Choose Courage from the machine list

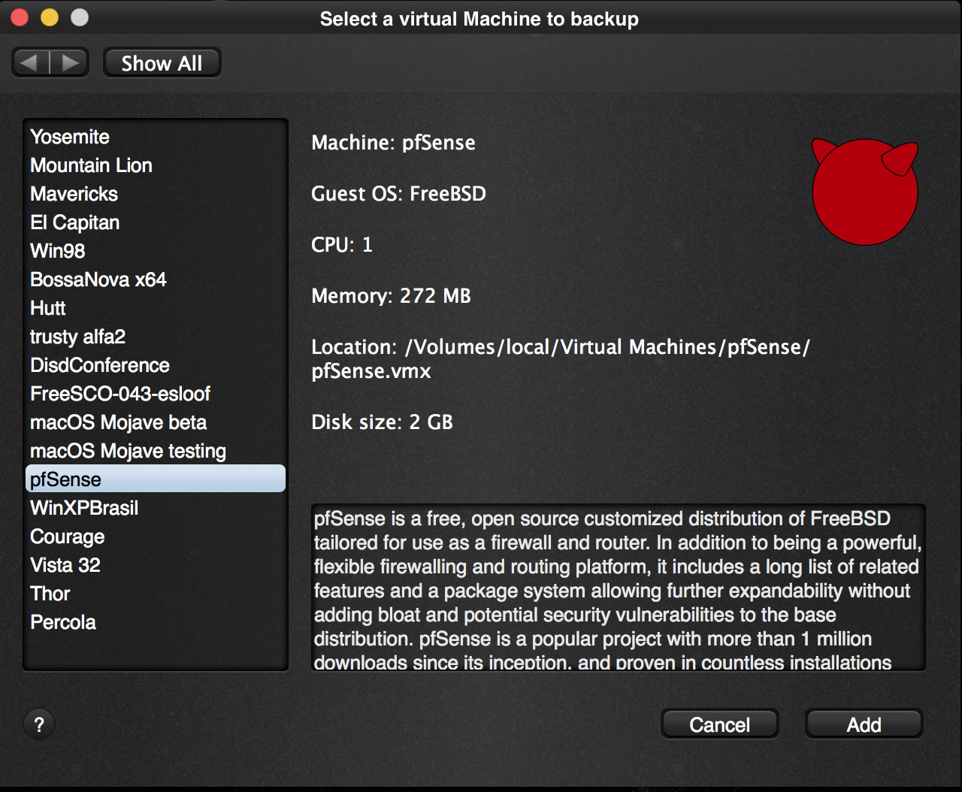[x=156, y=537]
